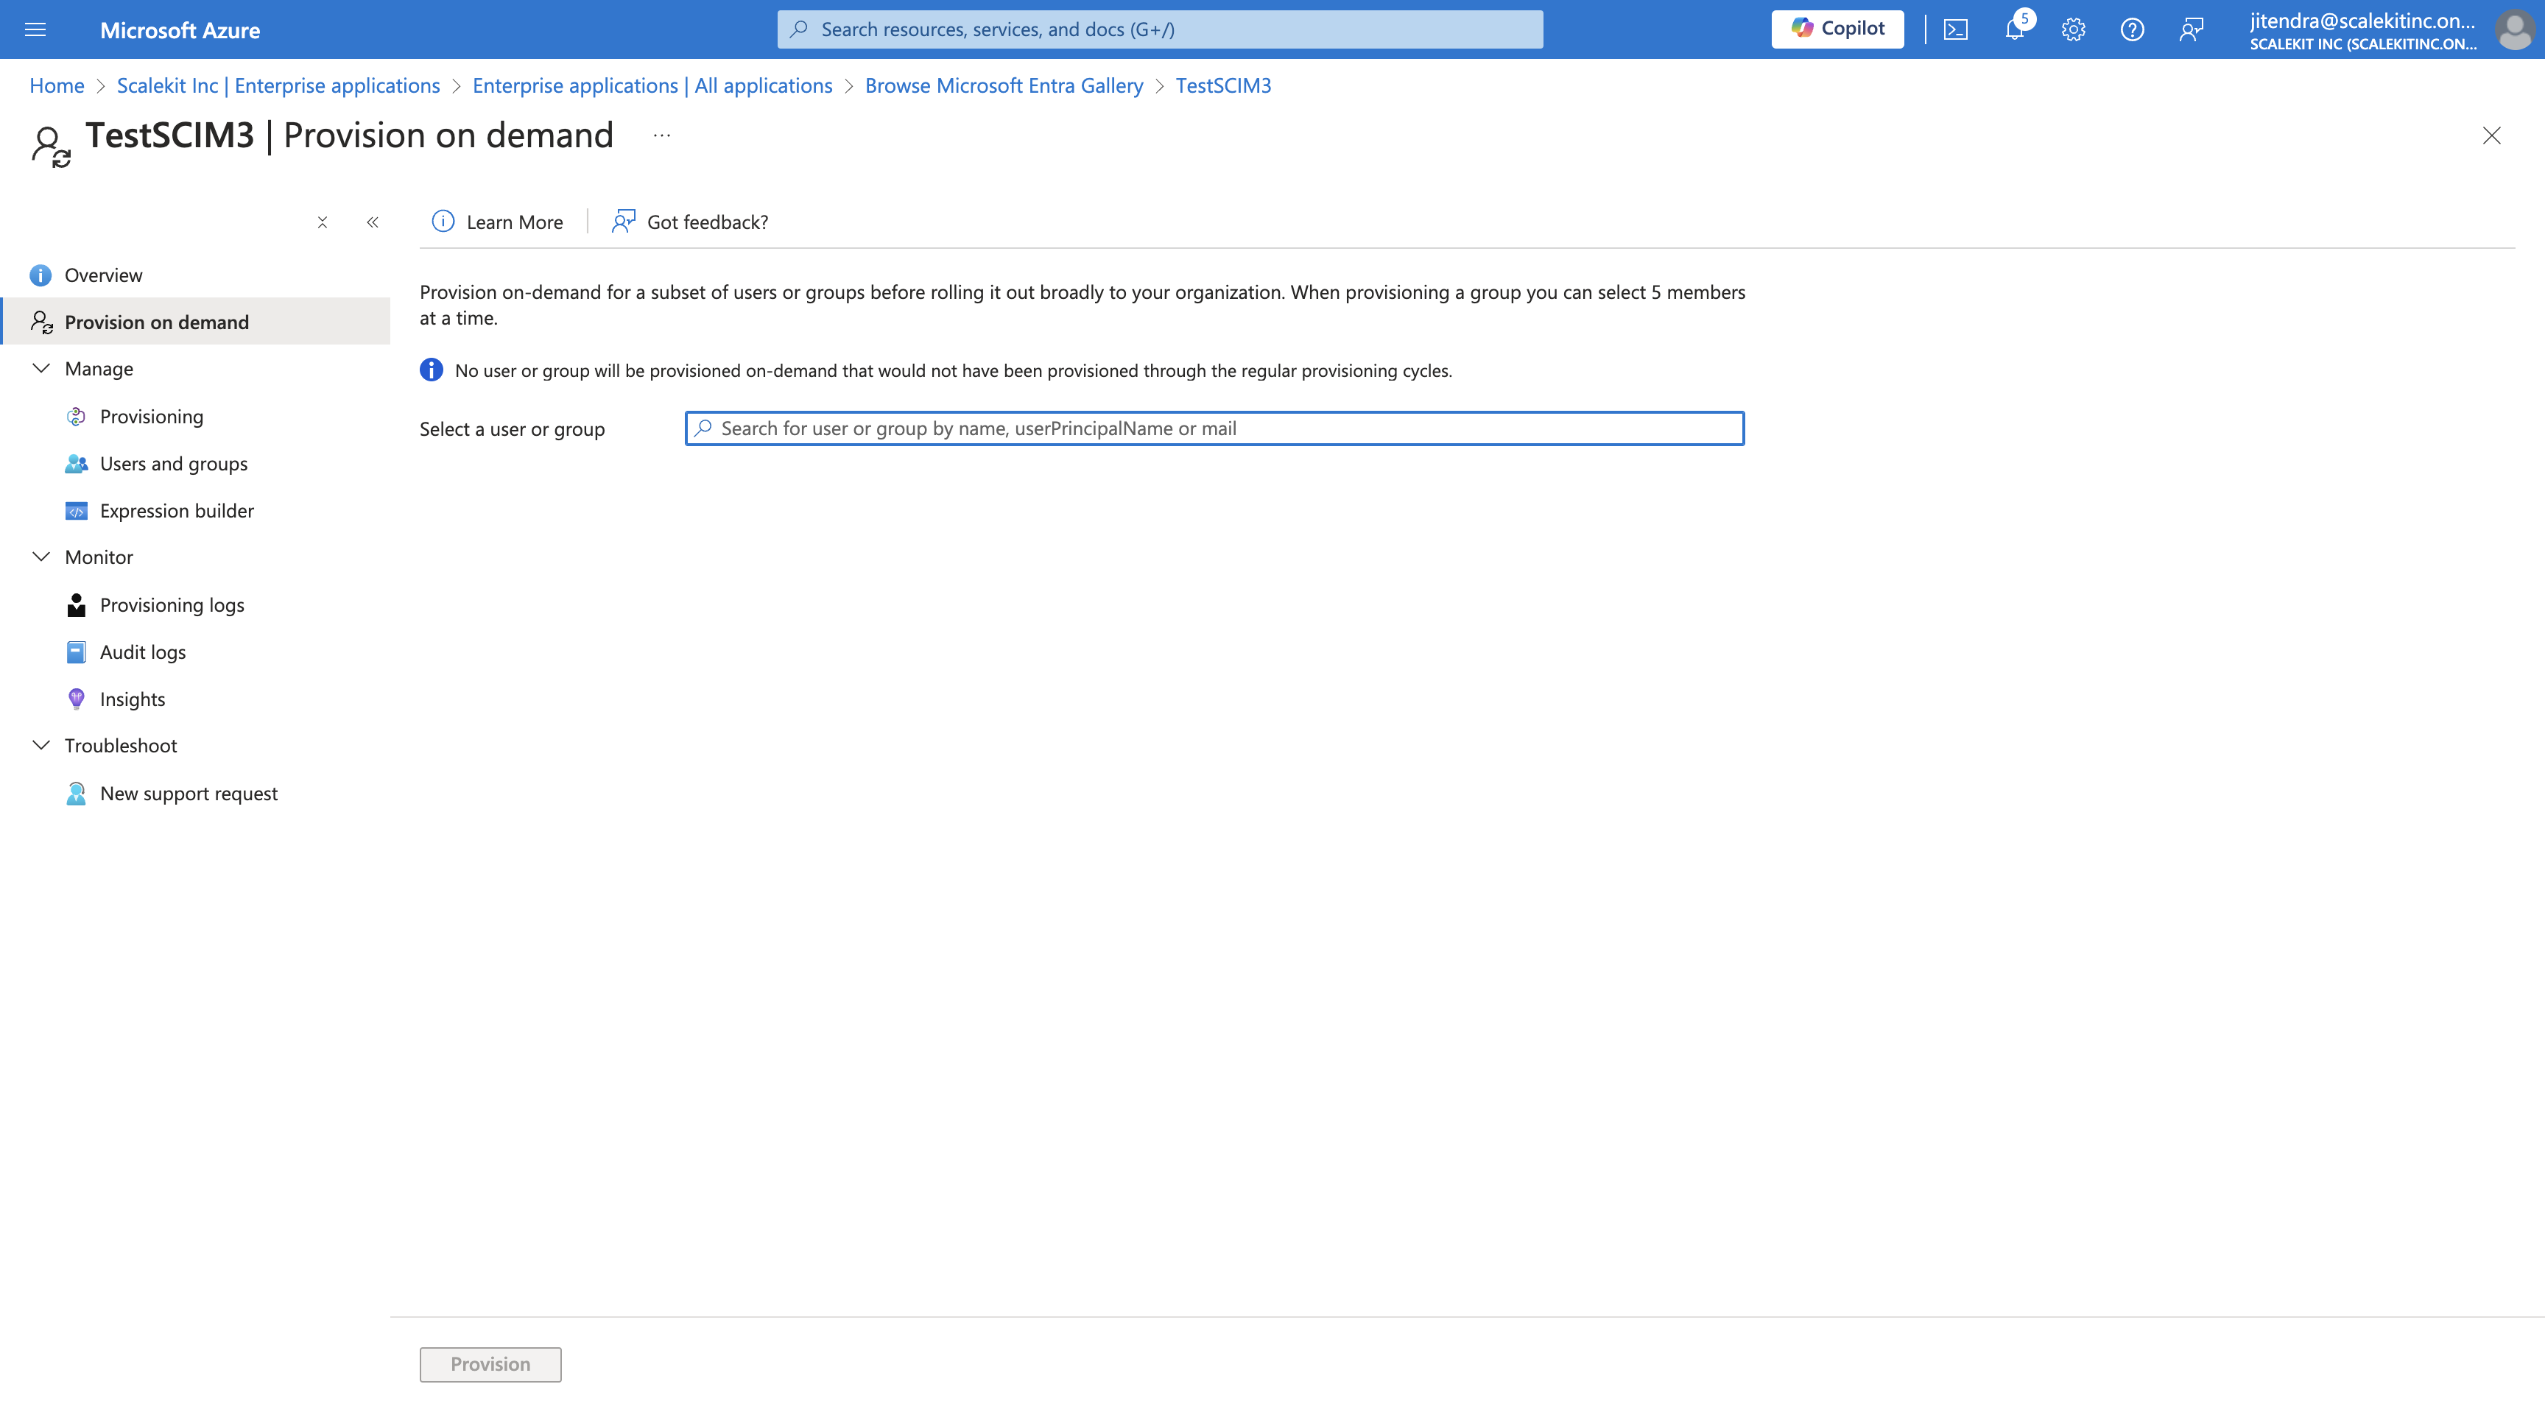Open Cloud Shell from the top bar
This screenshot has width=2545, height=1412.
(x=1955, y=29)
